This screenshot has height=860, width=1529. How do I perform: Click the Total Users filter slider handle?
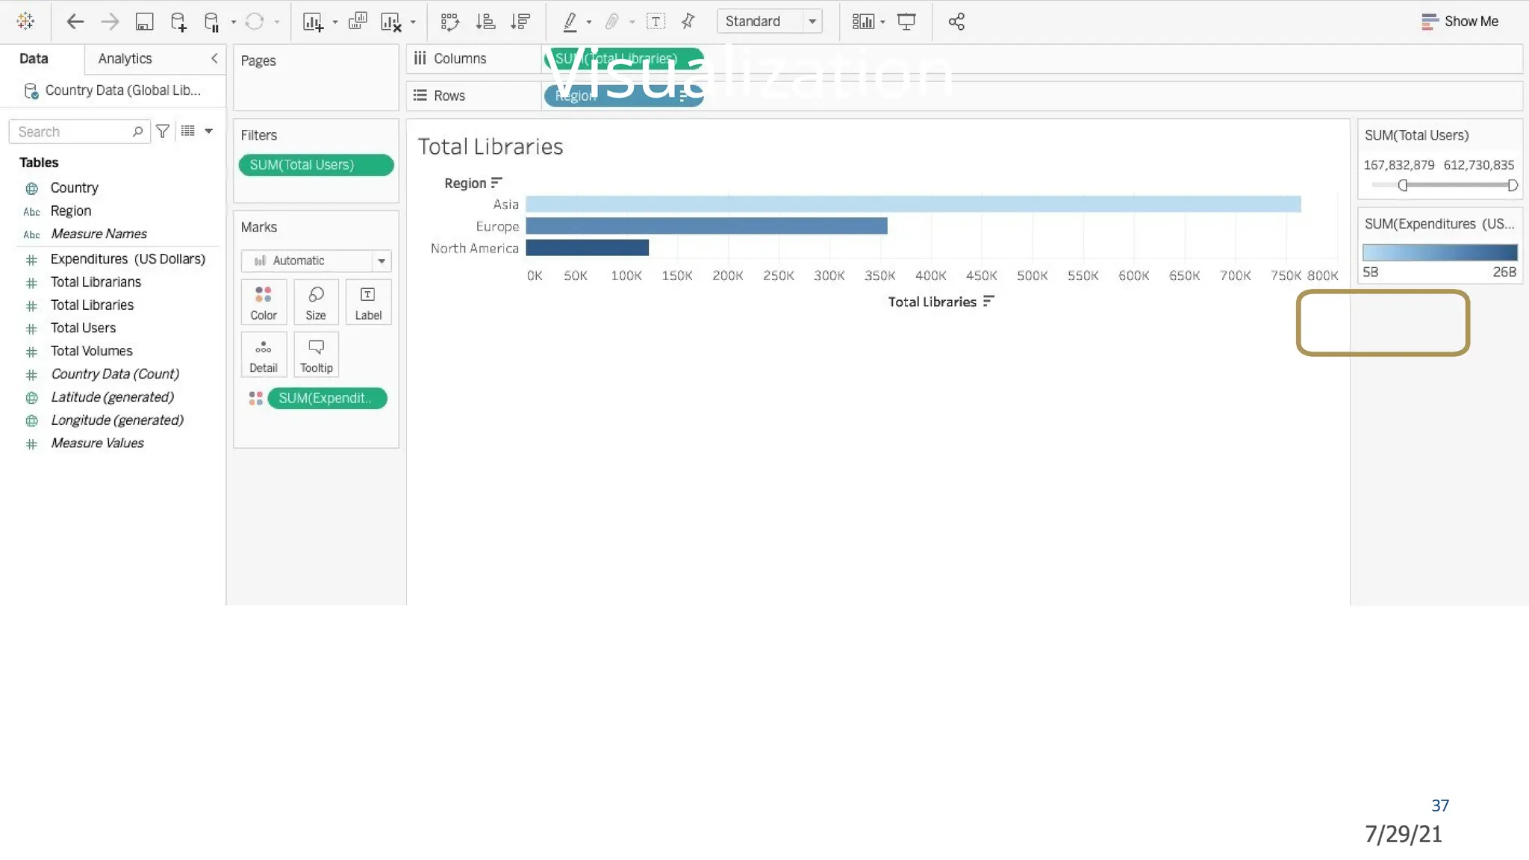pyautogui.click(x=1403, y=185)
